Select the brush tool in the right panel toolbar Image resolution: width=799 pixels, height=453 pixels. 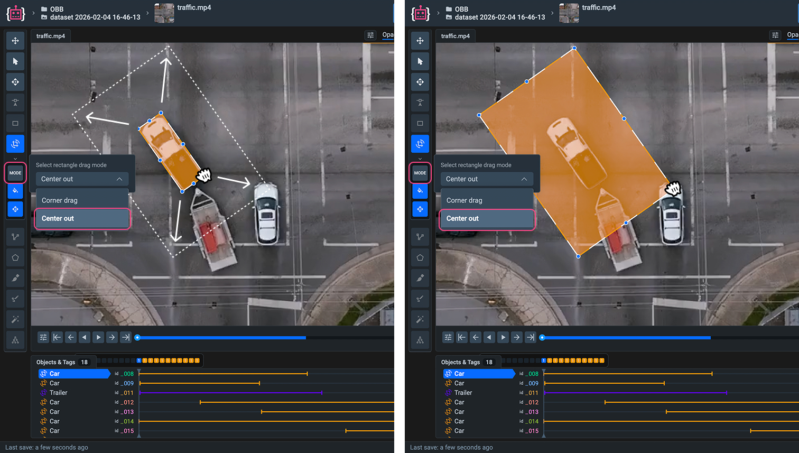click(x=420, y=278)
